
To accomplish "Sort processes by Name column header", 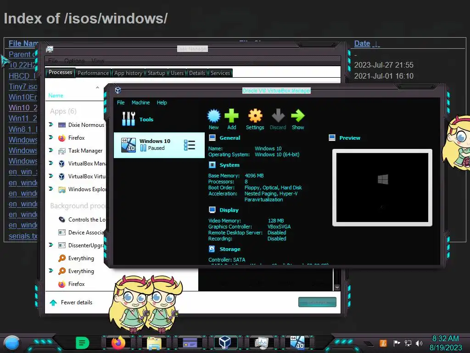I will [x=56, y=96].
